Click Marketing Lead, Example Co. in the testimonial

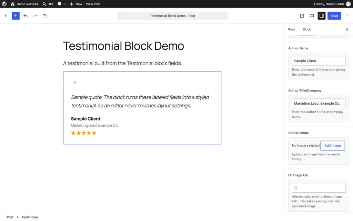[94, 125]
